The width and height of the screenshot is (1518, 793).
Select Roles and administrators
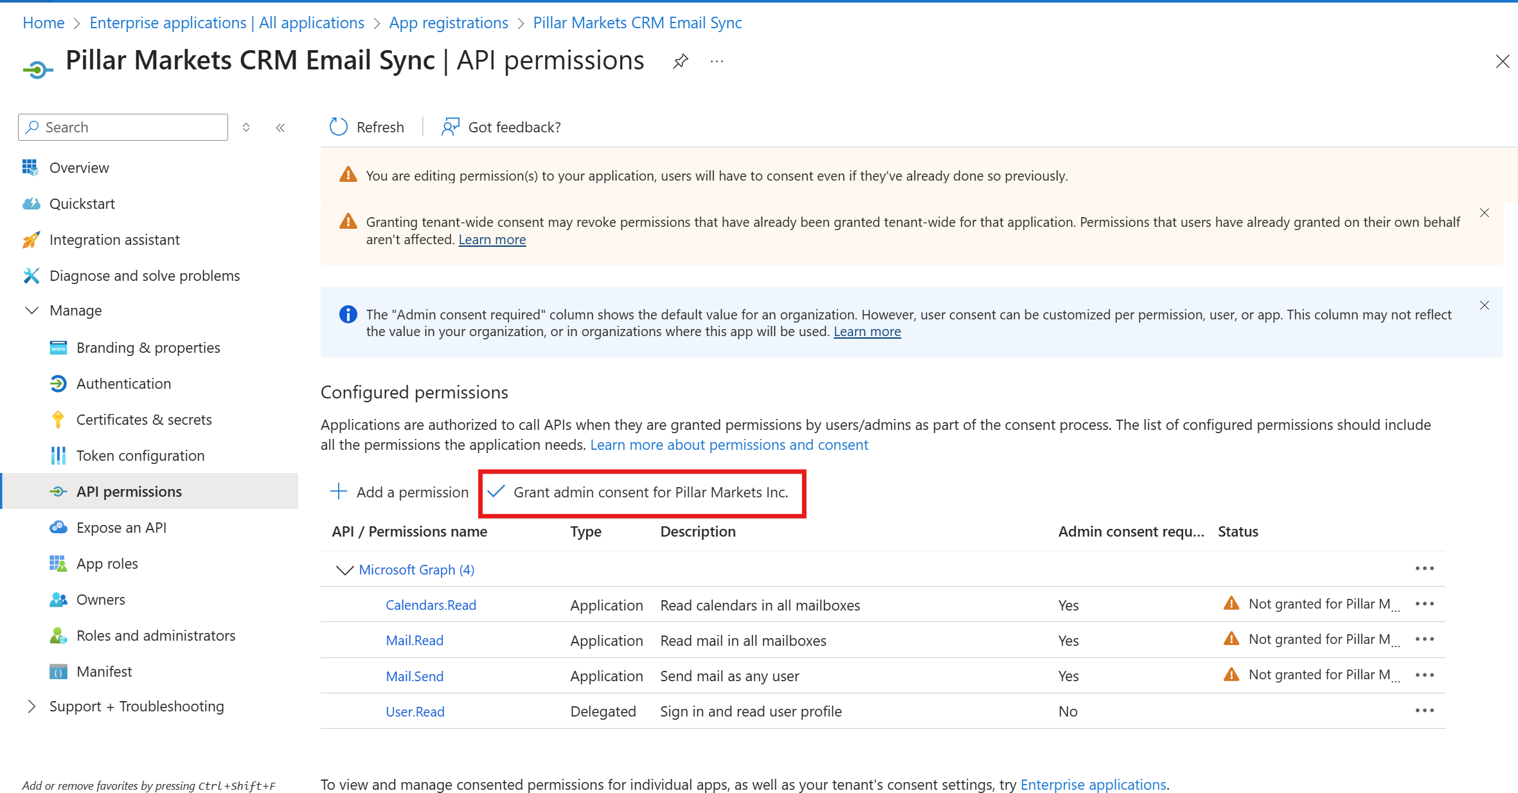tap(156, 636)
